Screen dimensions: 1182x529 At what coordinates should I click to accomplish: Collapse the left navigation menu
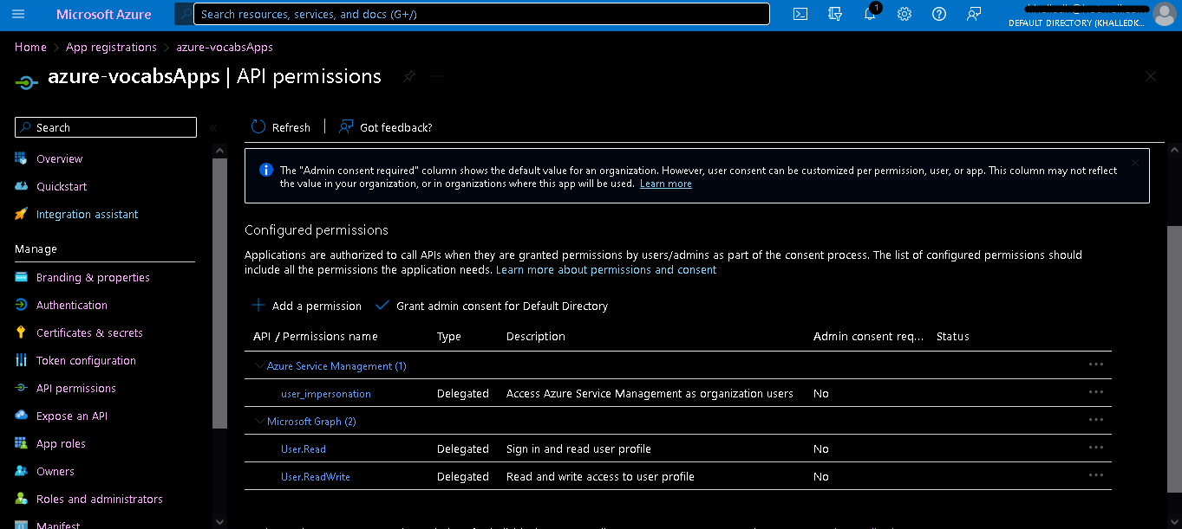tap(213, 127)
